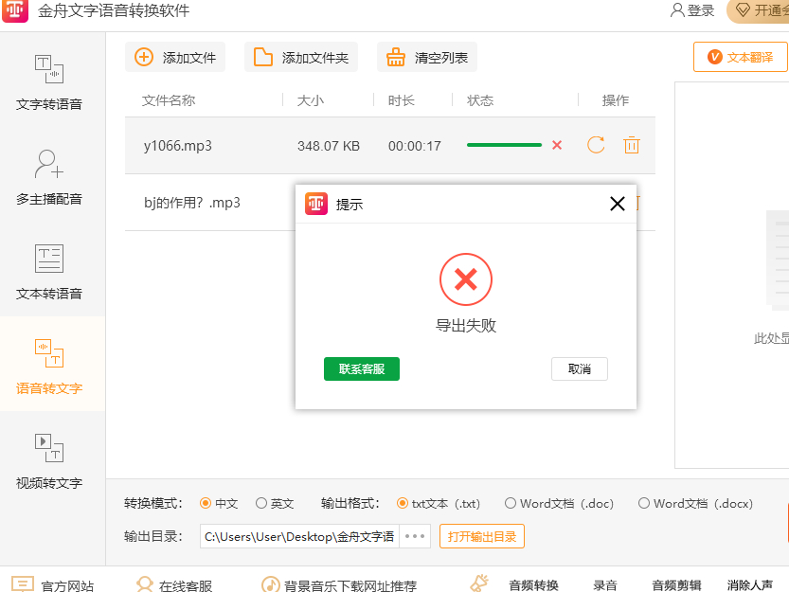Click the 00:00:17 duration cell

(x=415, y=146)
